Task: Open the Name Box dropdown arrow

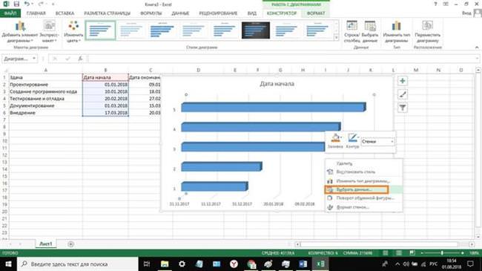Action: (34, 59)
